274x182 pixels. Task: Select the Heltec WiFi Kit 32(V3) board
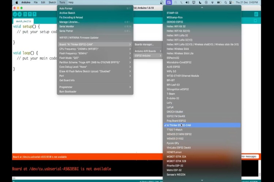coord(202,31)
